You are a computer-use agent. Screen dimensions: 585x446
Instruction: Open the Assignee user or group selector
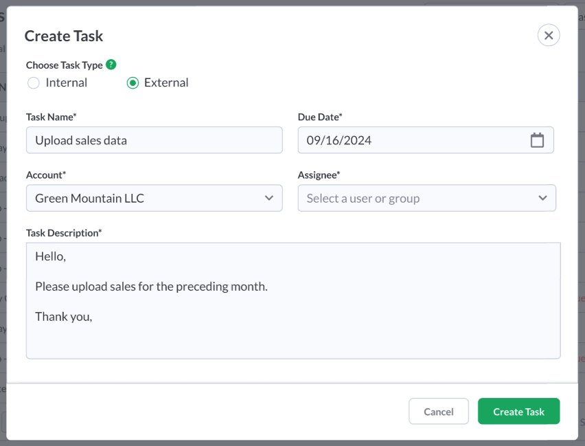point(426,198)
